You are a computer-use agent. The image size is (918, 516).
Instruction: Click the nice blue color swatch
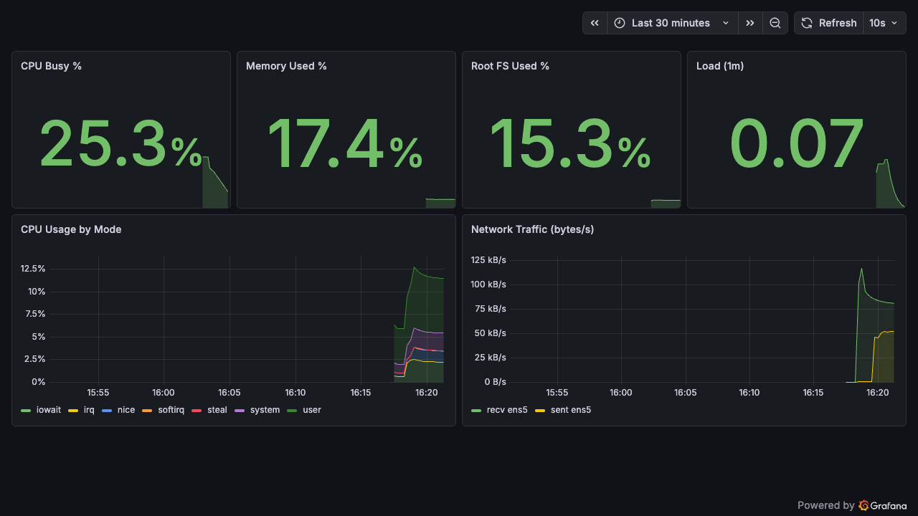click(x=106, y=411)
